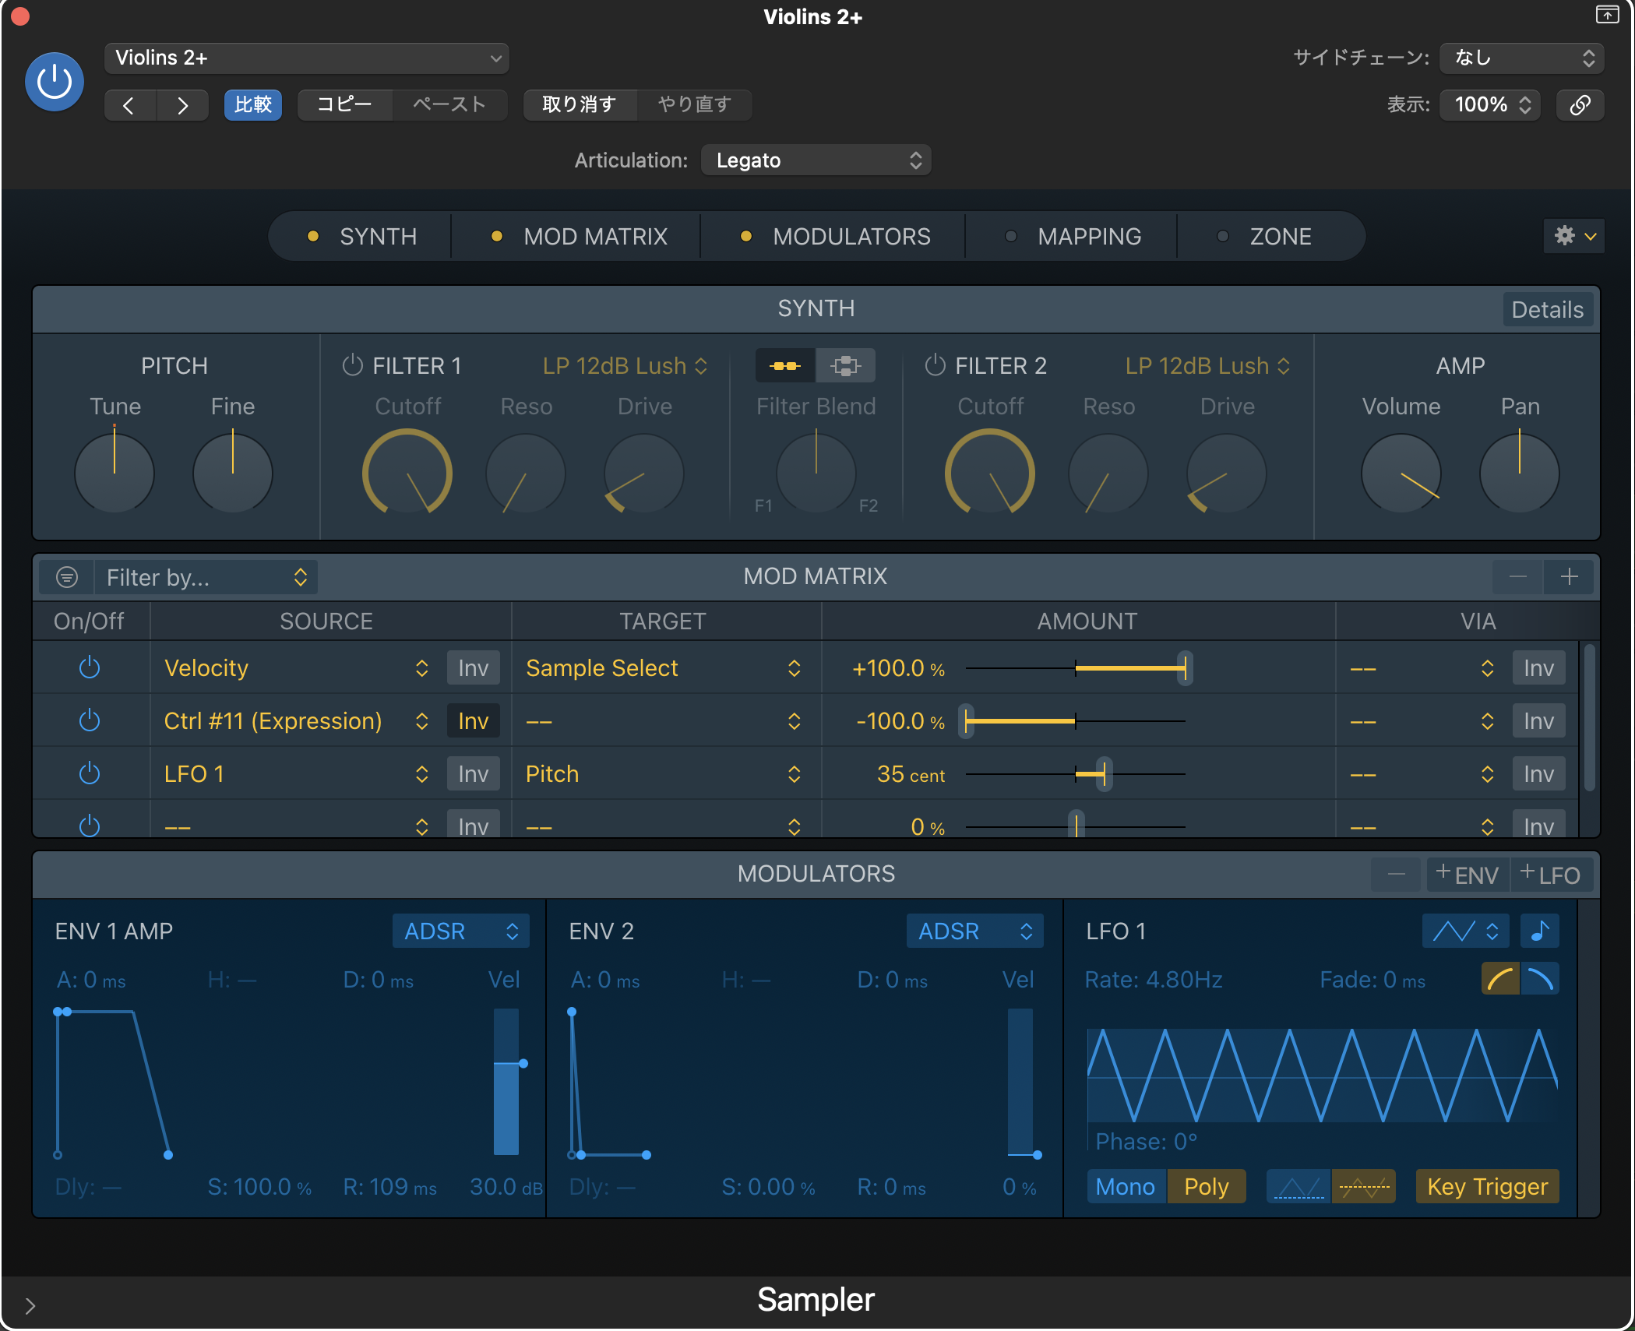Open the gear settings menu
The image size is (1635, 1331).
(1573, 236)
